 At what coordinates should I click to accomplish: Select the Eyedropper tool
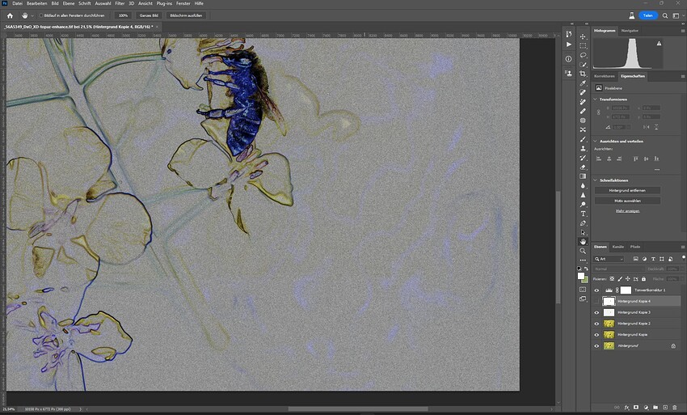click(583, 83)
